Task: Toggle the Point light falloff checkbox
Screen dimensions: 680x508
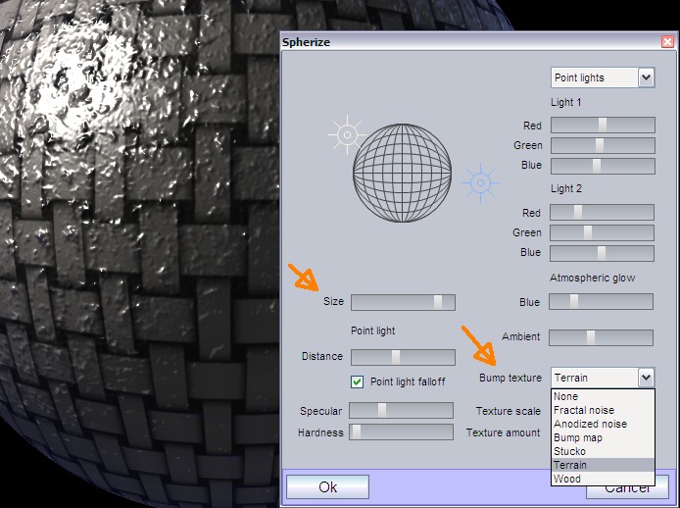Action: point(357,381)
